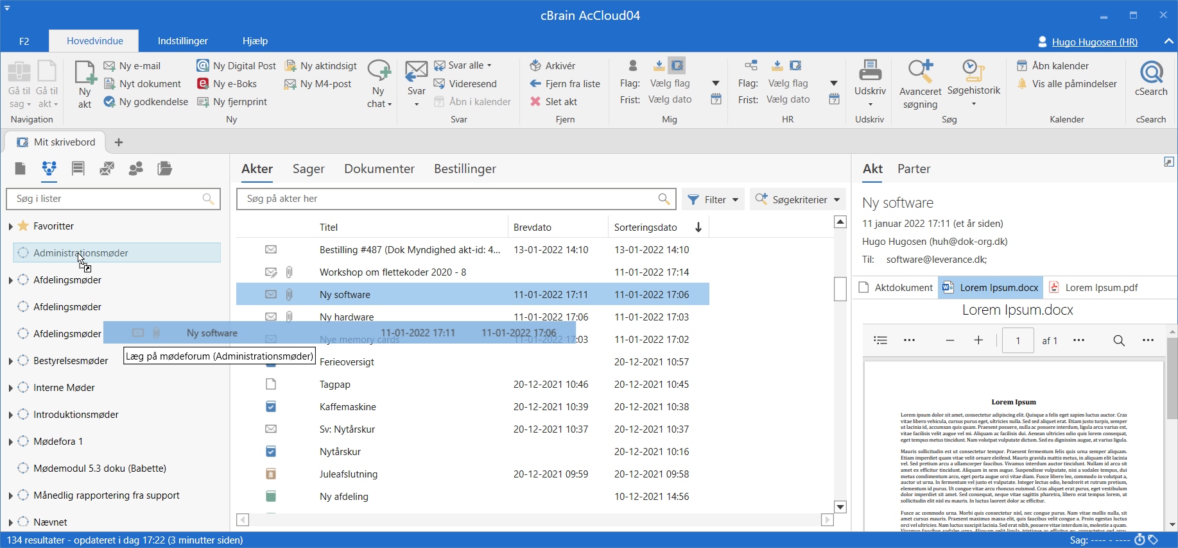Click the akt list horizontal scrollbar track
Image resolution: width=1178 pixels, height=548 pixels.
535,520
